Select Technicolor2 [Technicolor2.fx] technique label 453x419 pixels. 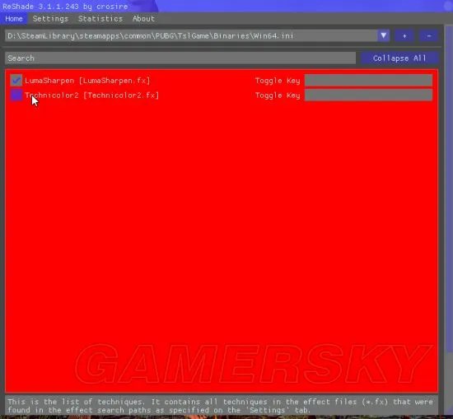pyautogui.click(x=92, y=95)
